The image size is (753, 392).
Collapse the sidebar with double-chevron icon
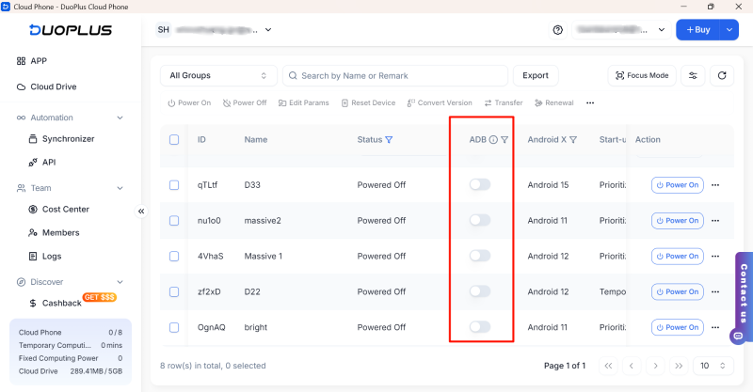point(141,212)
